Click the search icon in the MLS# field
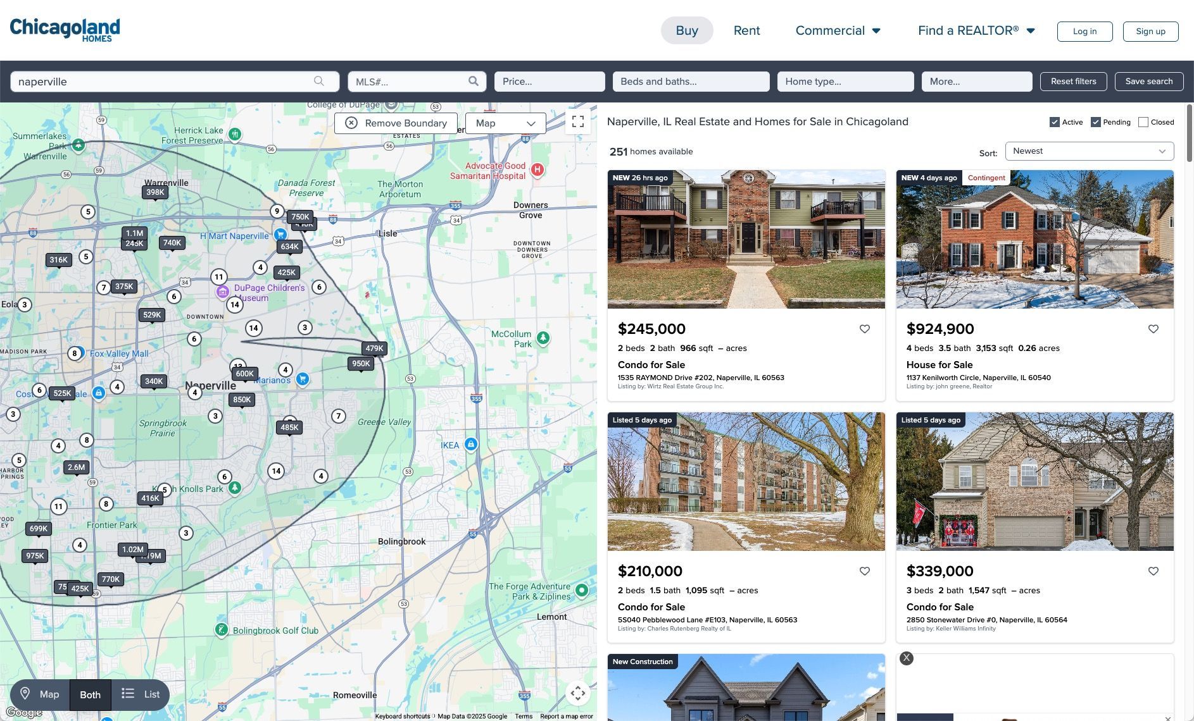Screen dimensions: 1194x721 [473, 81]
